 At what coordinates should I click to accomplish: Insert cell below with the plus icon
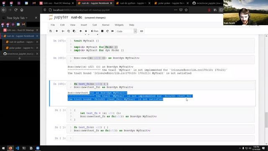click(57, 31)
